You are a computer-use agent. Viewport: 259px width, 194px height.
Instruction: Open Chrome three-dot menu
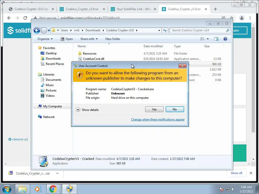pyautogui.click(x=250, y=18)
